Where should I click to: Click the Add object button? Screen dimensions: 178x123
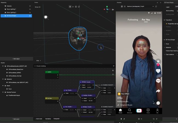click(16, 59)
